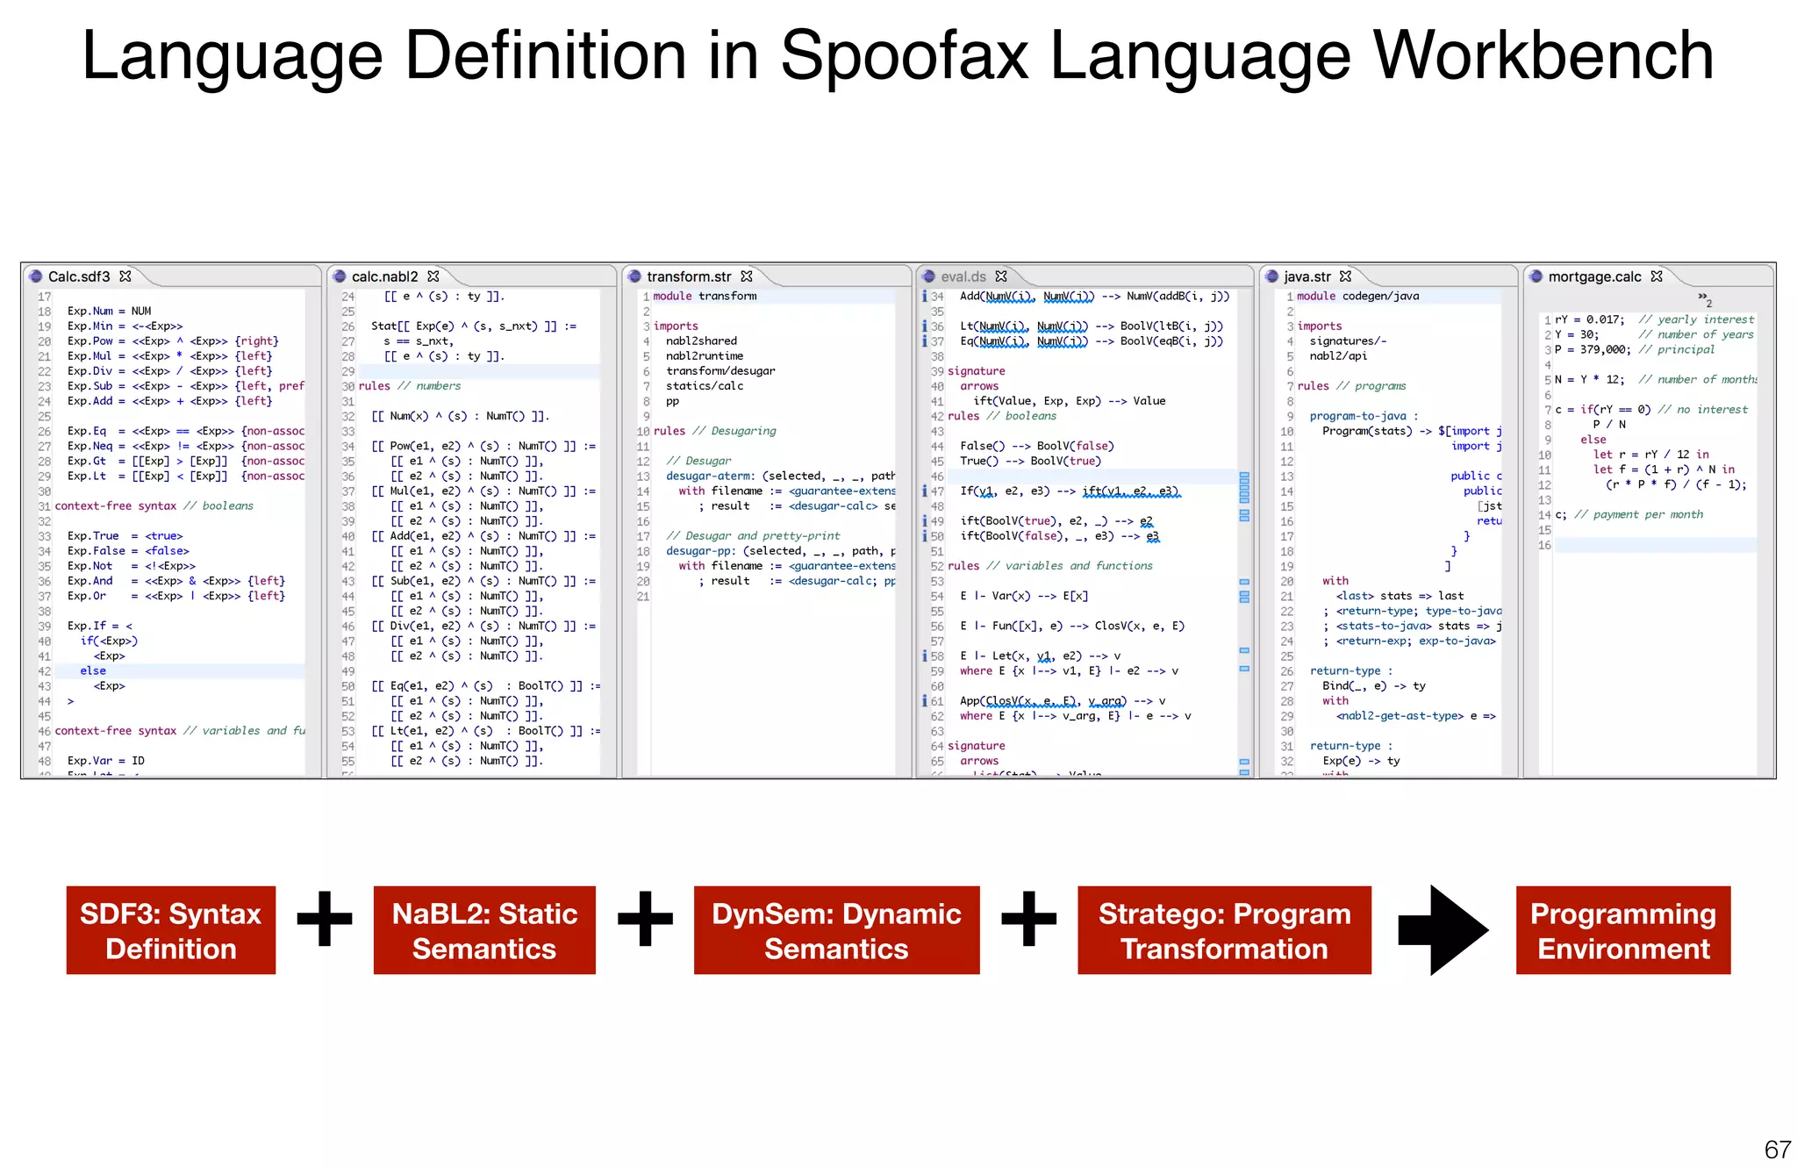Click the transform.str tab close X
This screenshot has height=1168, width=1797.
pyautogui.click(x=747, y=276)
